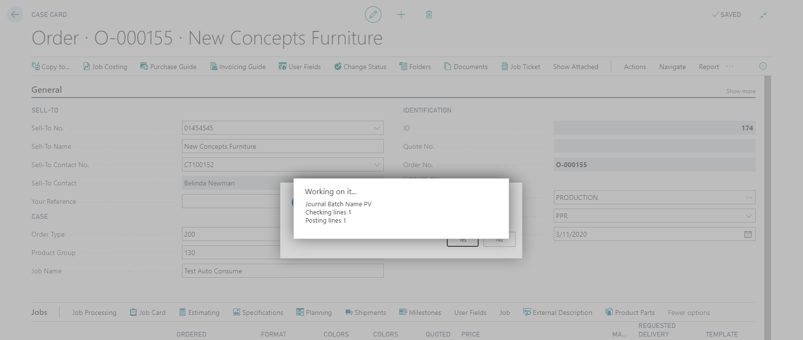Image resolution: width=803 pixels, height=340 pixels.
Task: Click the Order No. field O-000155
Action: pos(654,165)
